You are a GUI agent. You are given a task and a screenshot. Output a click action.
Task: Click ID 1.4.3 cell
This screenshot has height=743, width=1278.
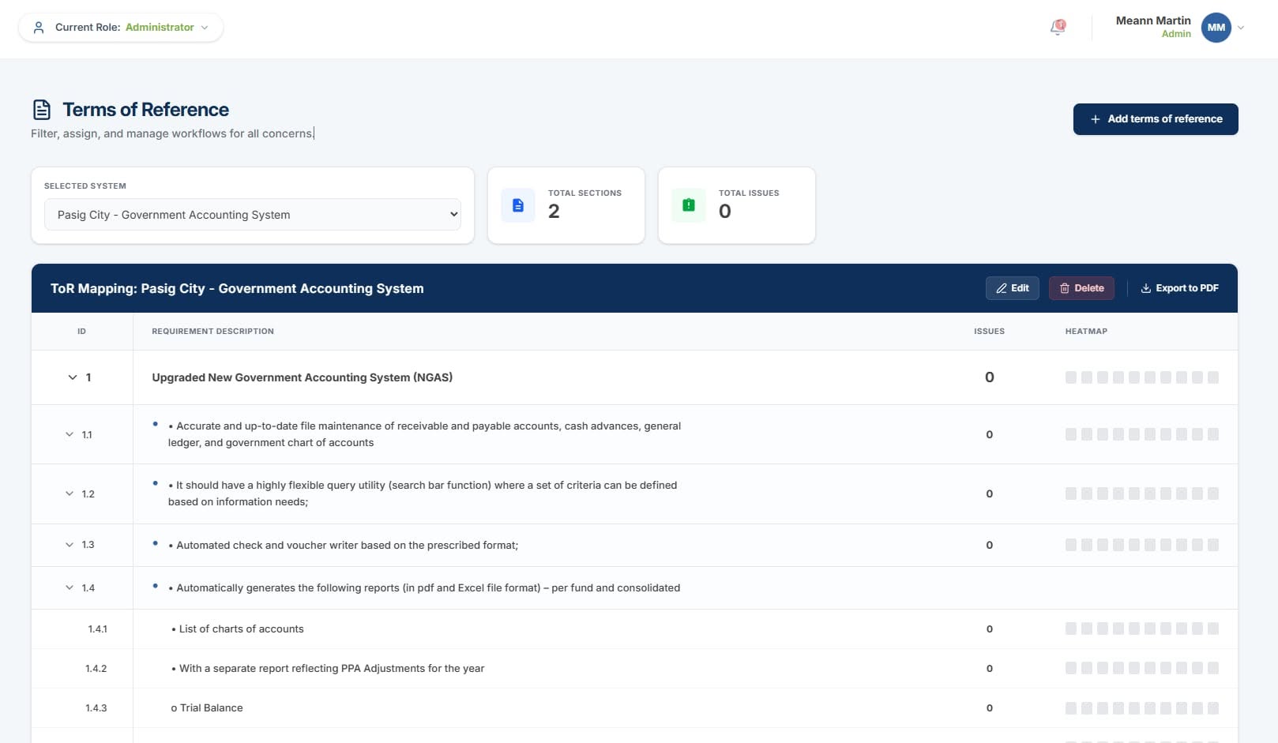pos(96,708)
